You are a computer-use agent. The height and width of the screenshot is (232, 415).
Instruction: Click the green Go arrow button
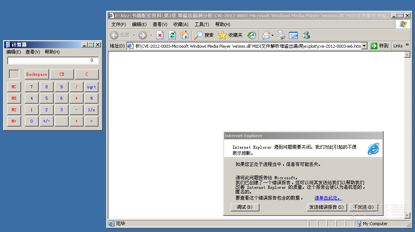click(374, 46)
